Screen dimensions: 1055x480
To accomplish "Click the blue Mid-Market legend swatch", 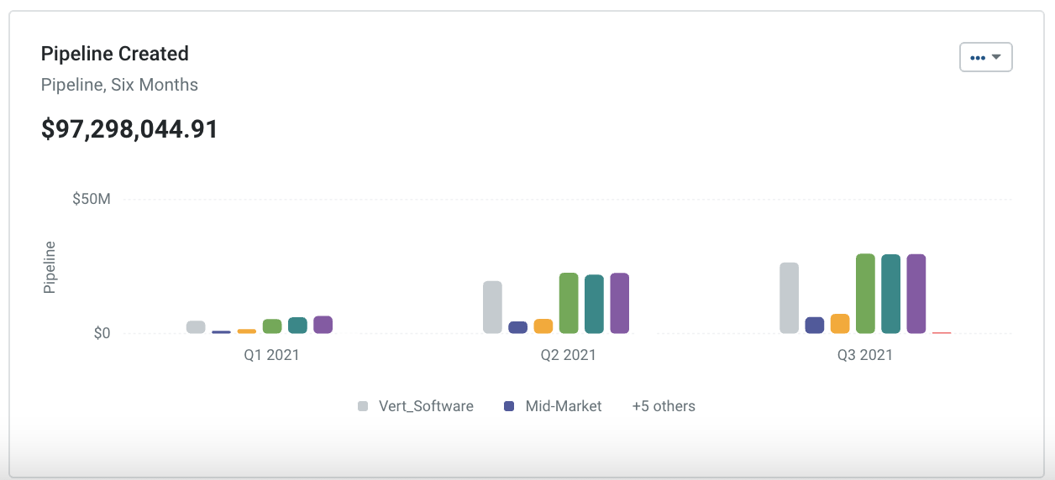I will [509, 406].
